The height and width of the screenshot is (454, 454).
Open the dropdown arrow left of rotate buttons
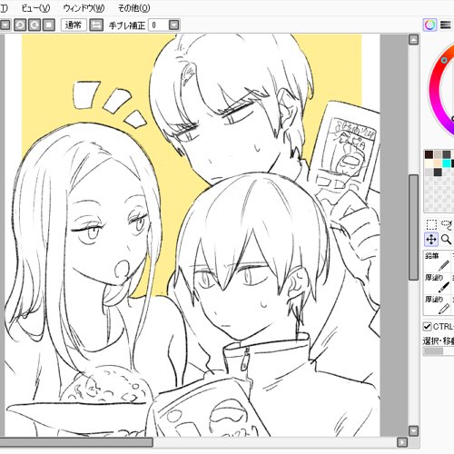click(5, 25)
